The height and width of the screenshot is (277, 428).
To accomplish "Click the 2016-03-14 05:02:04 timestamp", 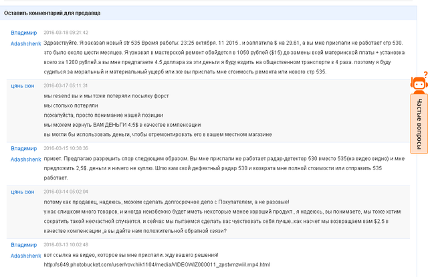I will pos(66,192).
